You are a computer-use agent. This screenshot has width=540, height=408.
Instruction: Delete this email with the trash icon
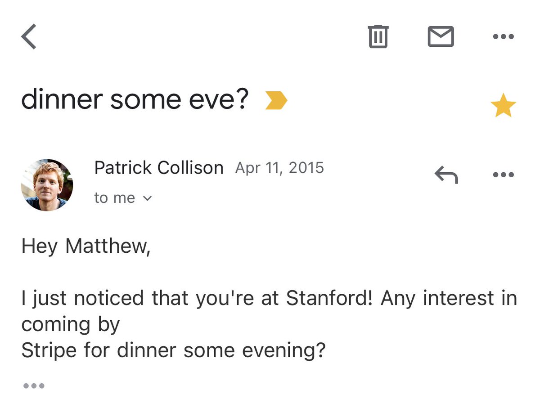(x=378, y=36)
